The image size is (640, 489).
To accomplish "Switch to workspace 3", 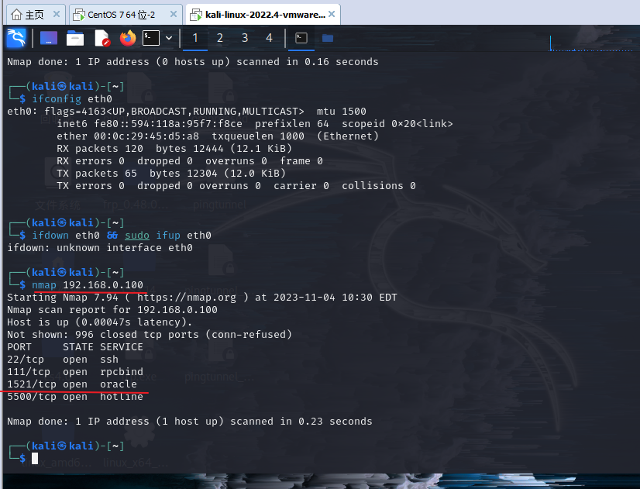I will point(244,37).
